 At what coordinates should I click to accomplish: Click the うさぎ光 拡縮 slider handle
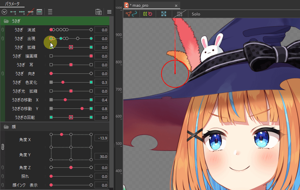[x=71, y=91]
